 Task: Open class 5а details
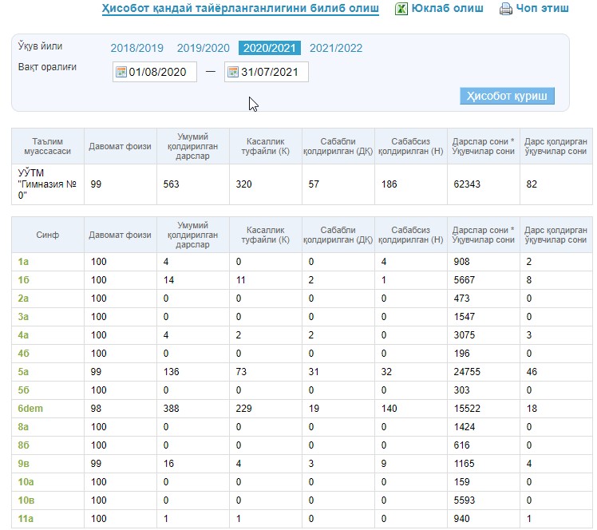coord(22,372)
